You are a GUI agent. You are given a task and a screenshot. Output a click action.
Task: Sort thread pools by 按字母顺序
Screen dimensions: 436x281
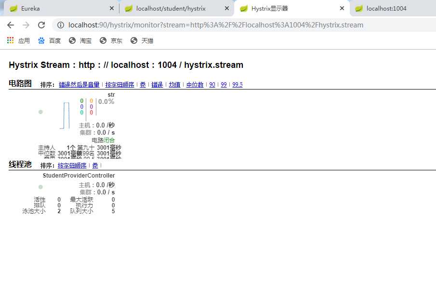point(72,166)
